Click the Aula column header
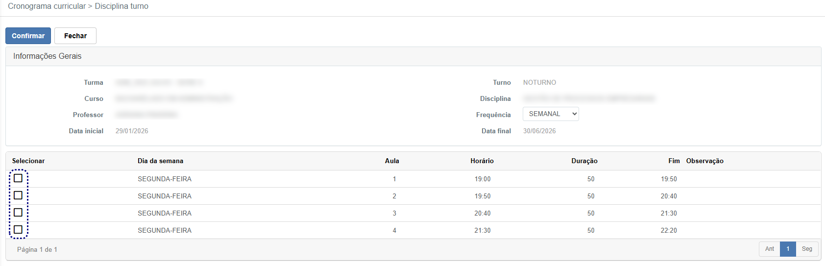 tap(392, 161)
